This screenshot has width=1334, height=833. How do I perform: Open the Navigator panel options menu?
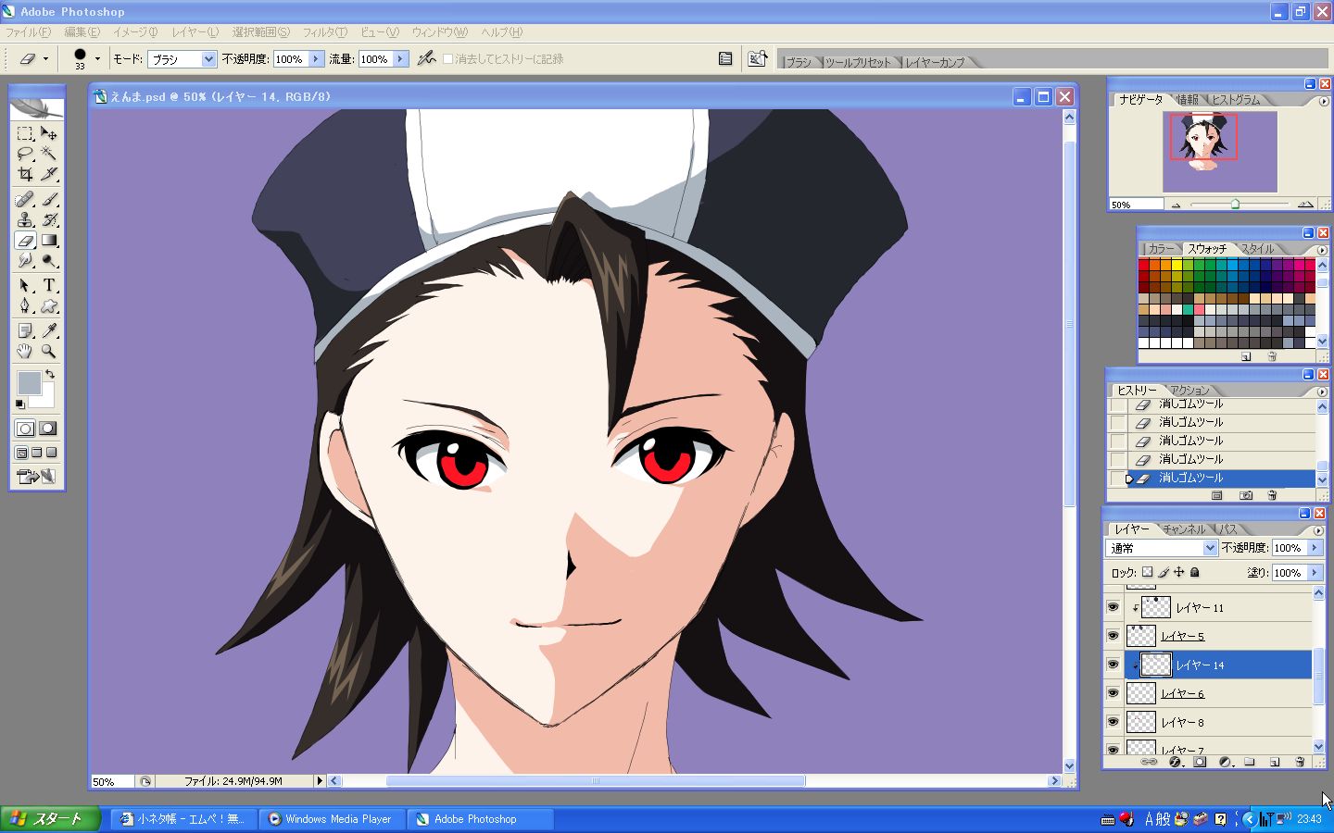click(x=1323, y=101)
